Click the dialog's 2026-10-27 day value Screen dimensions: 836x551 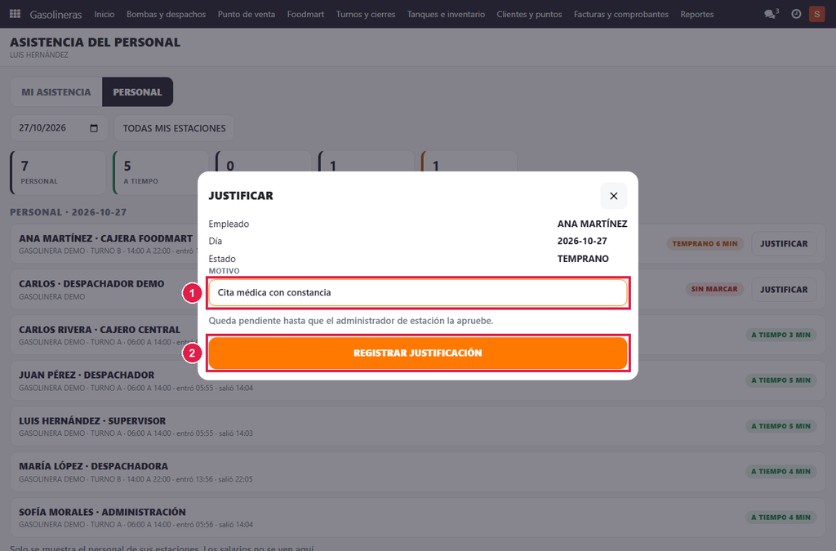pos(582,241)
